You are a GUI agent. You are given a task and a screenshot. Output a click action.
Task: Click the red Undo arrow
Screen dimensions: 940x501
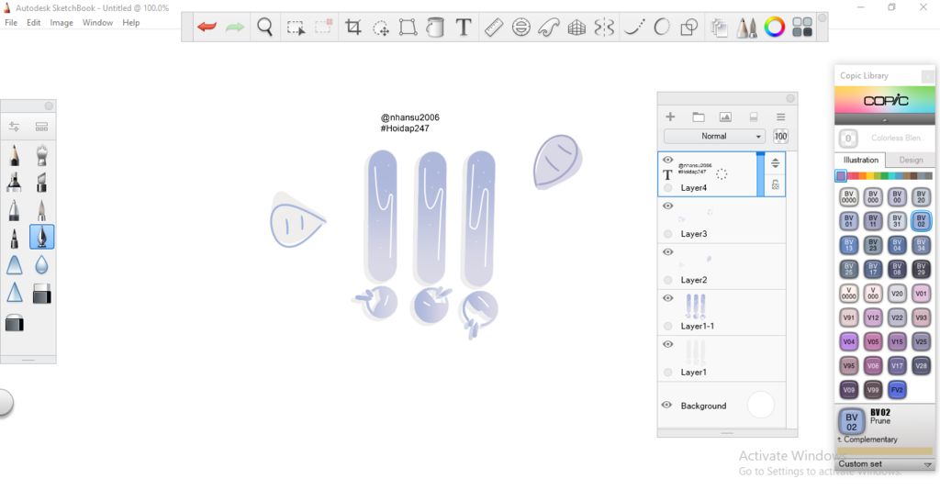pos(207,27)
